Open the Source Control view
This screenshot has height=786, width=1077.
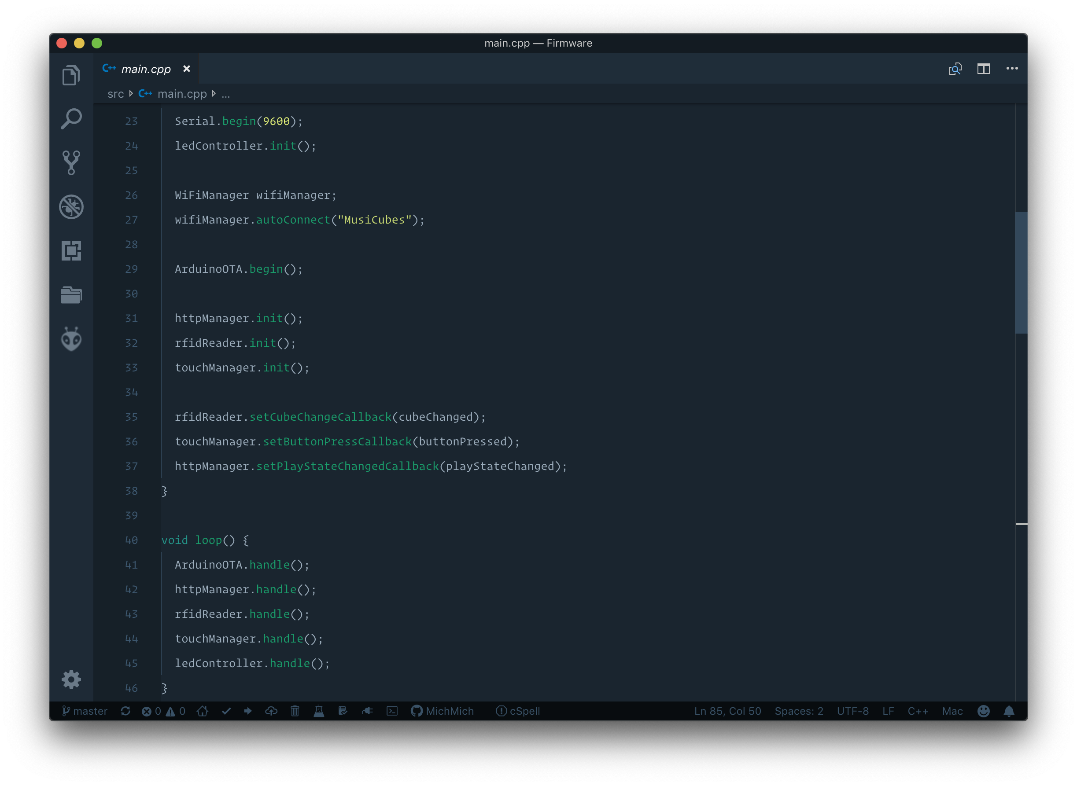click(71, 163)
